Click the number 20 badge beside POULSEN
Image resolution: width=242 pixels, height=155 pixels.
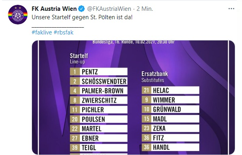point(75,119)
